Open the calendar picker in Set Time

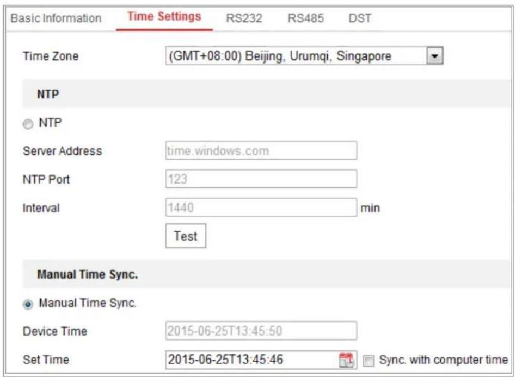(346, 360)
